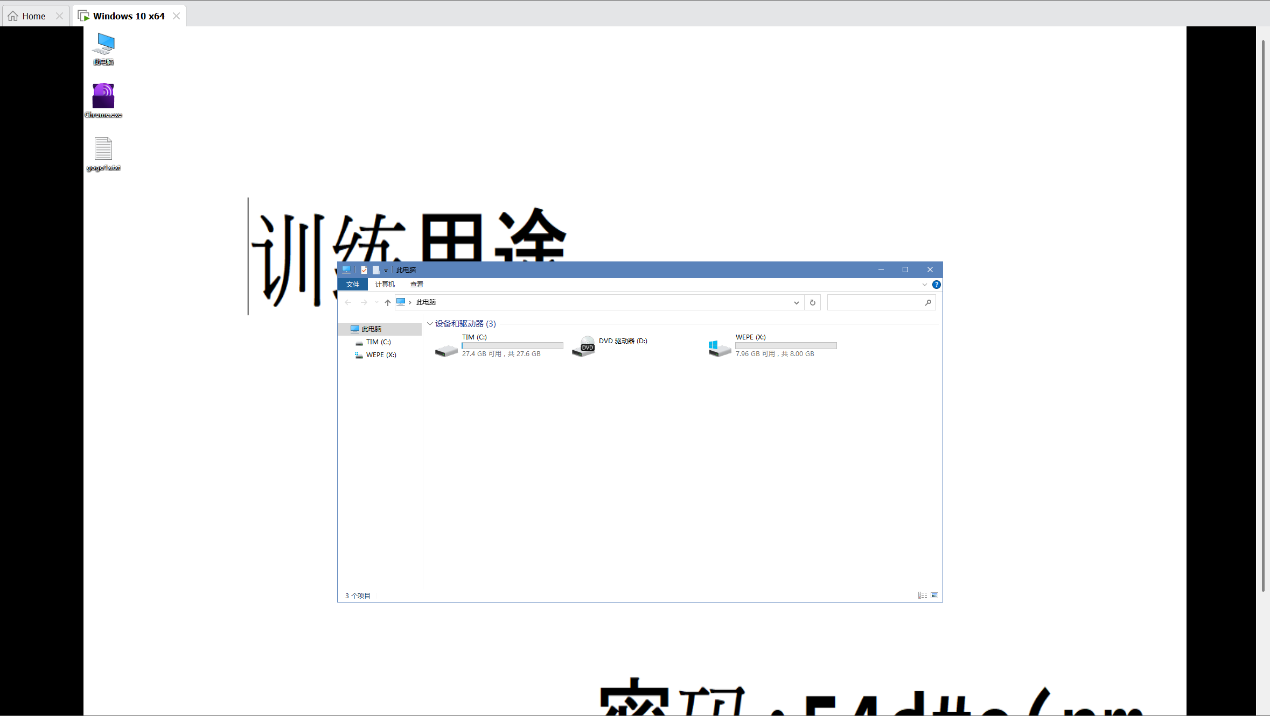
Task: Switch to the large icons view
Action: point(934,596)
